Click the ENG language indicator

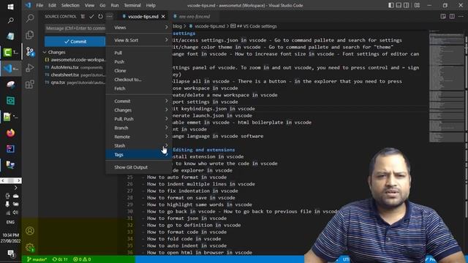click(x=10, y=222)
